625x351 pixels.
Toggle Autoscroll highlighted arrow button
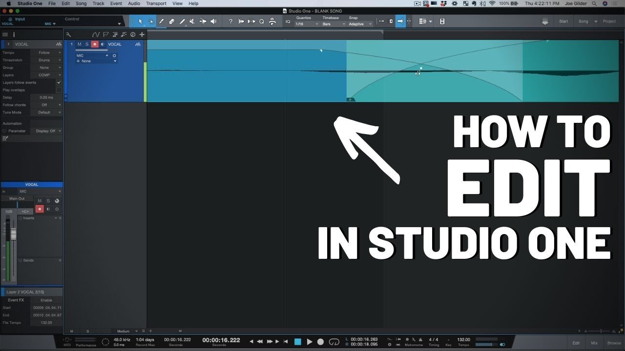pos(400,21)
